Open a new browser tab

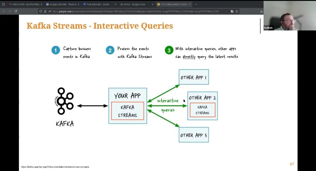(196, 4)
